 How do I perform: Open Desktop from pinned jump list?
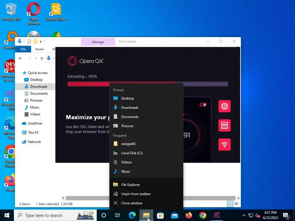pos(146,98)
